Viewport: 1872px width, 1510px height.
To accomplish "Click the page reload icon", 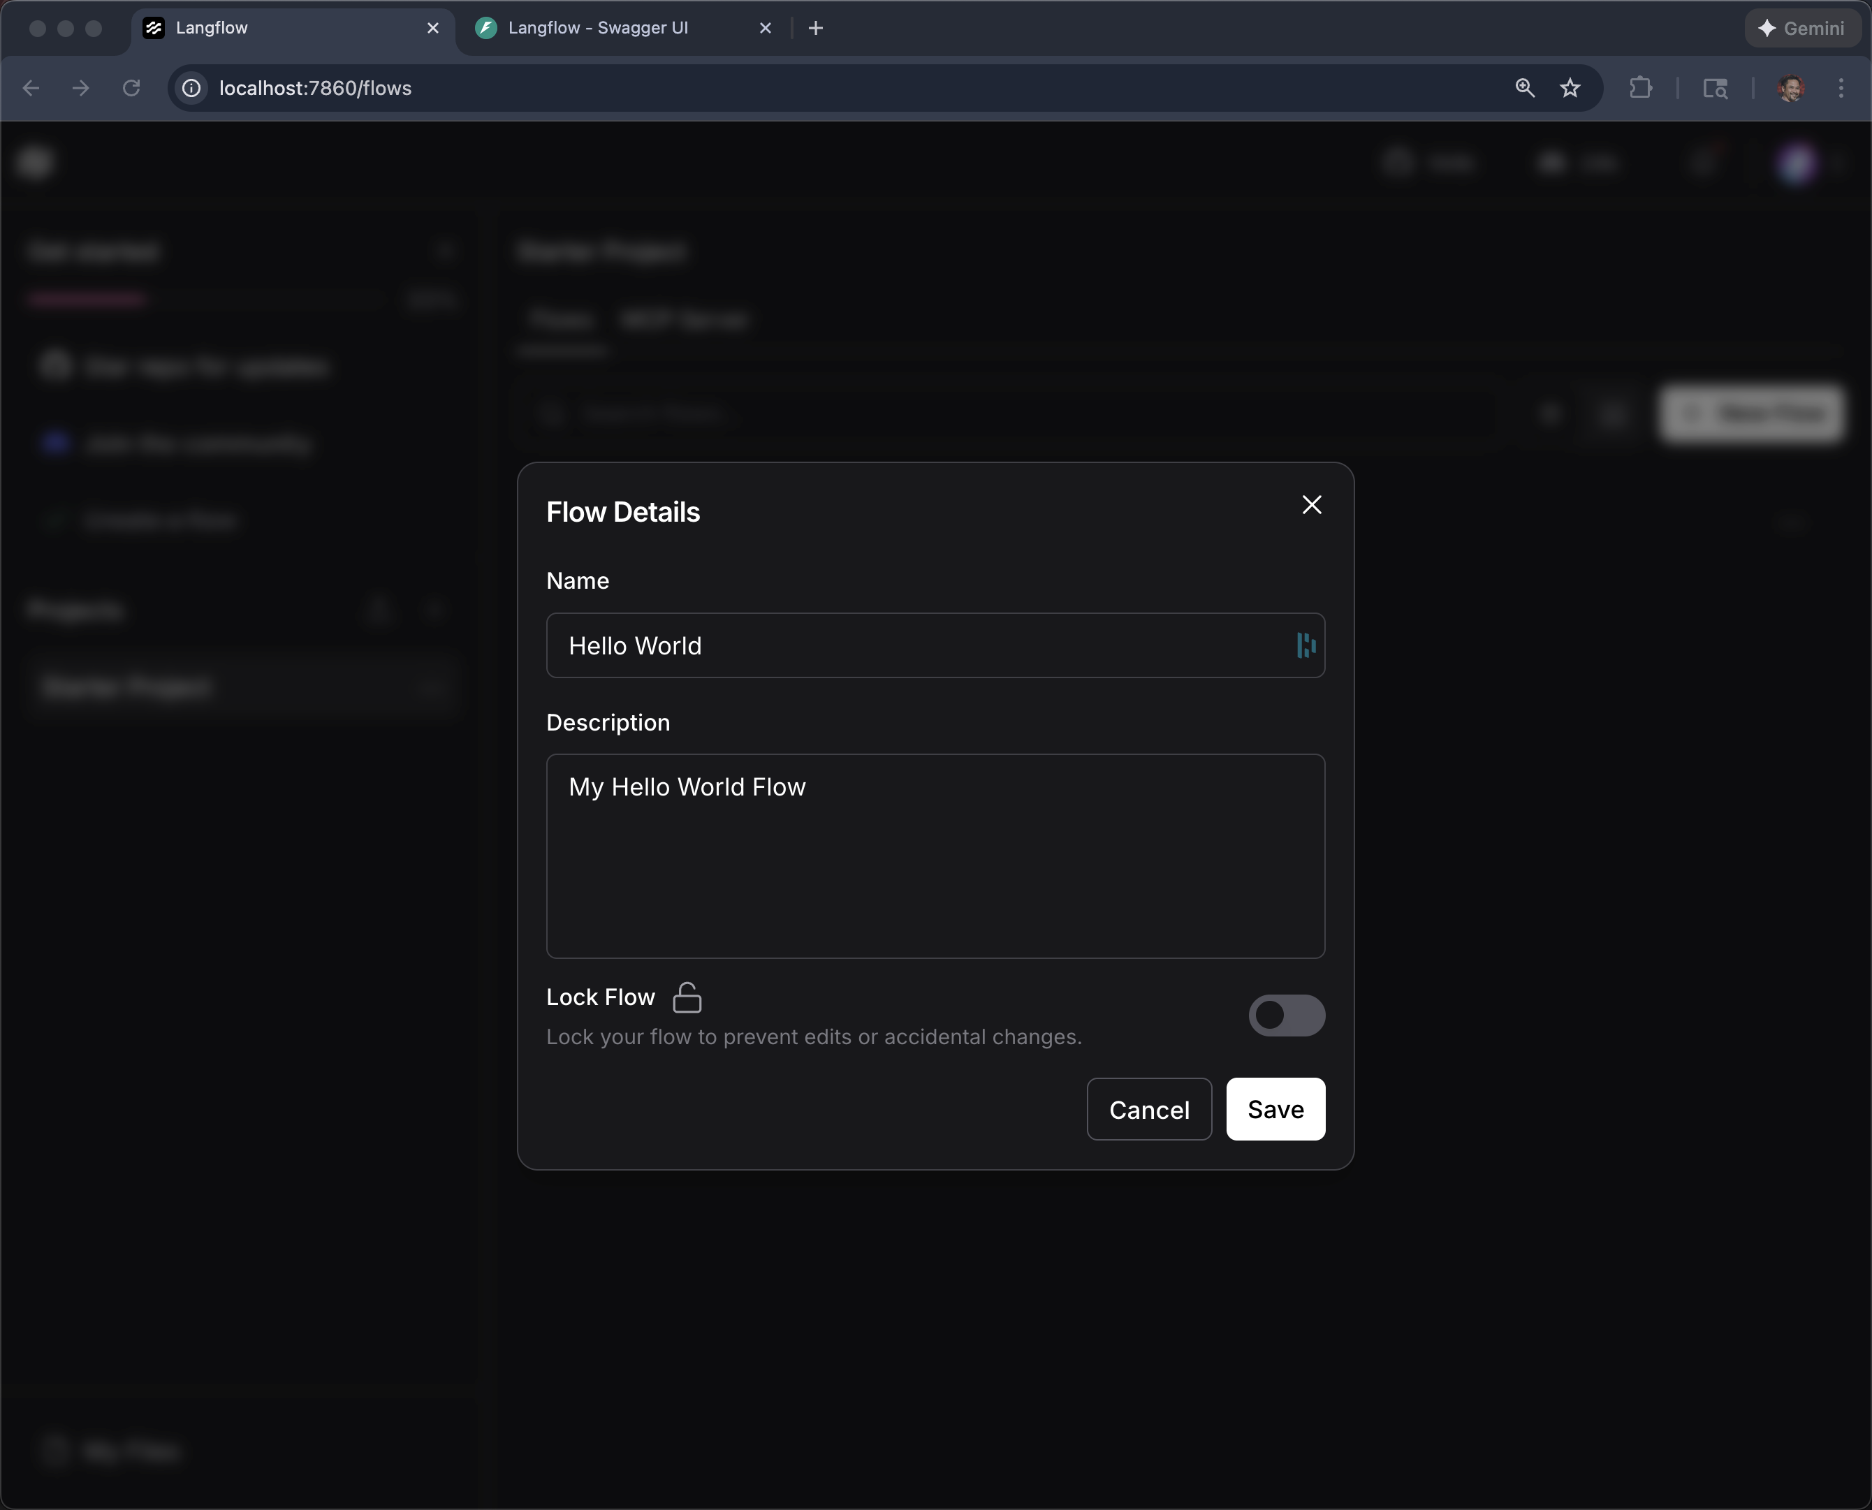I will coord(131,88).
